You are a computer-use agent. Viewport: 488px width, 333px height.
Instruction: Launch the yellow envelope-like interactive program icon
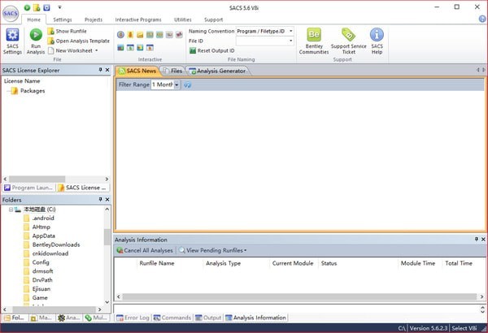(x=140, y=34)
